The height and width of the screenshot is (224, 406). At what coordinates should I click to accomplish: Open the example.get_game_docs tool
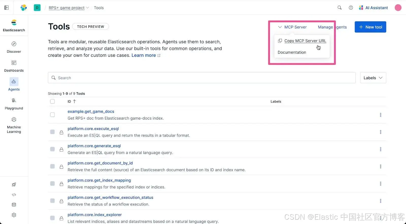tap(91, 111)
